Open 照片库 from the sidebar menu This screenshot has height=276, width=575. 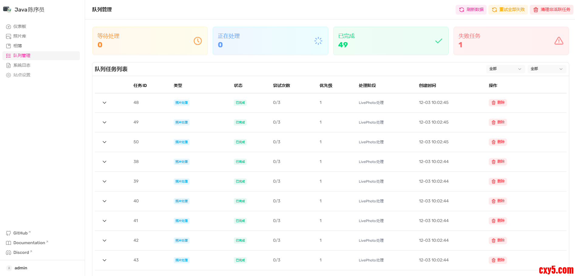(20, 36)
